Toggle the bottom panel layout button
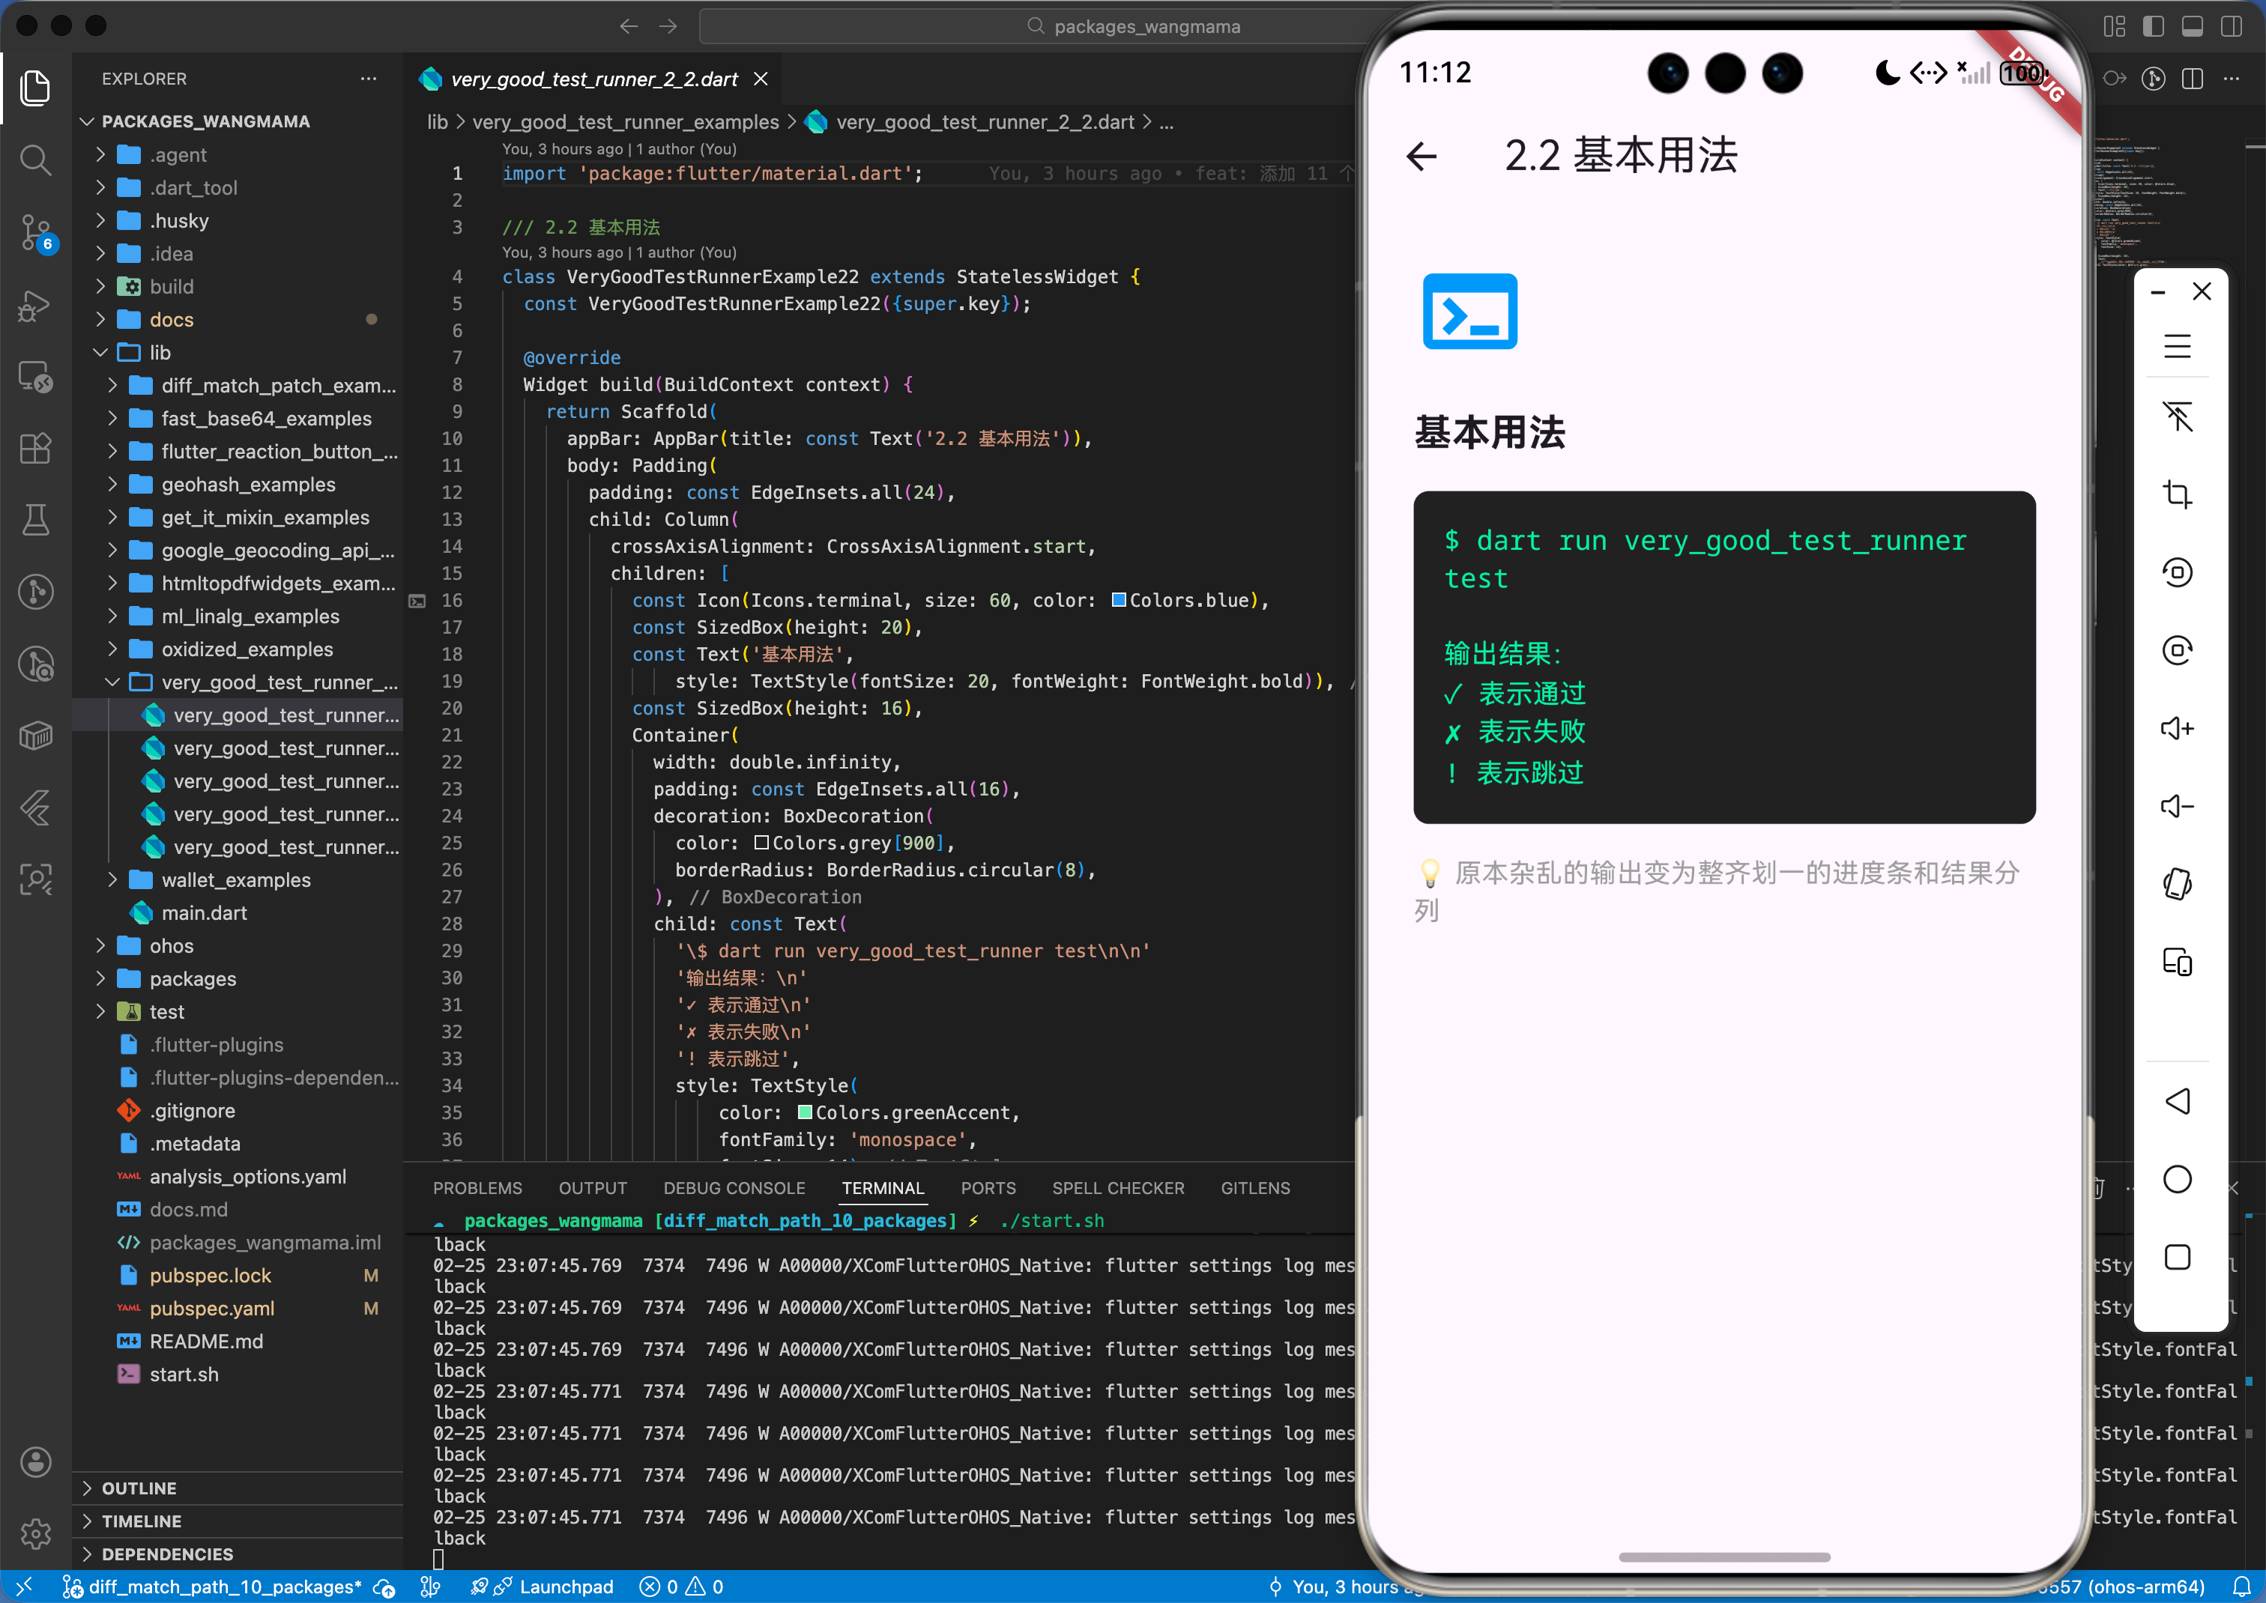2266x1603 pixels. (x=2192, y=27)
